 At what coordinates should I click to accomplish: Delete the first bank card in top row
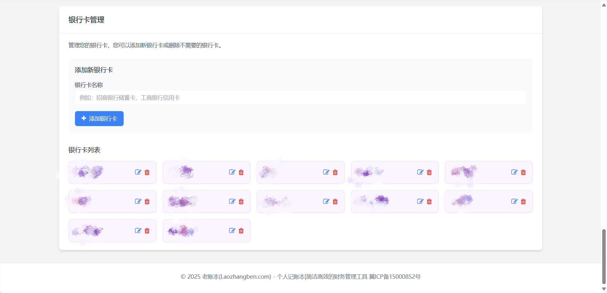[x=147, y=172]
